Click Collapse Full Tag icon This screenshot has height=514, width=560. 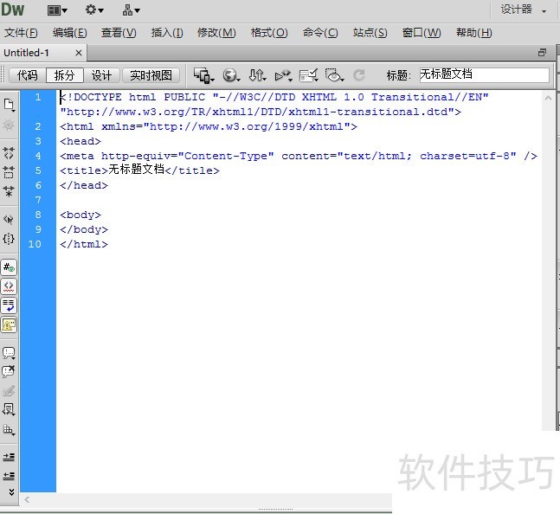9,153
